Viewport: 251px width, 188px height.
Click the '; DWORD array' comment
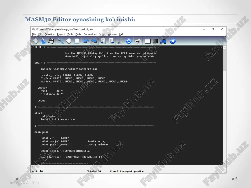[95, 141]
